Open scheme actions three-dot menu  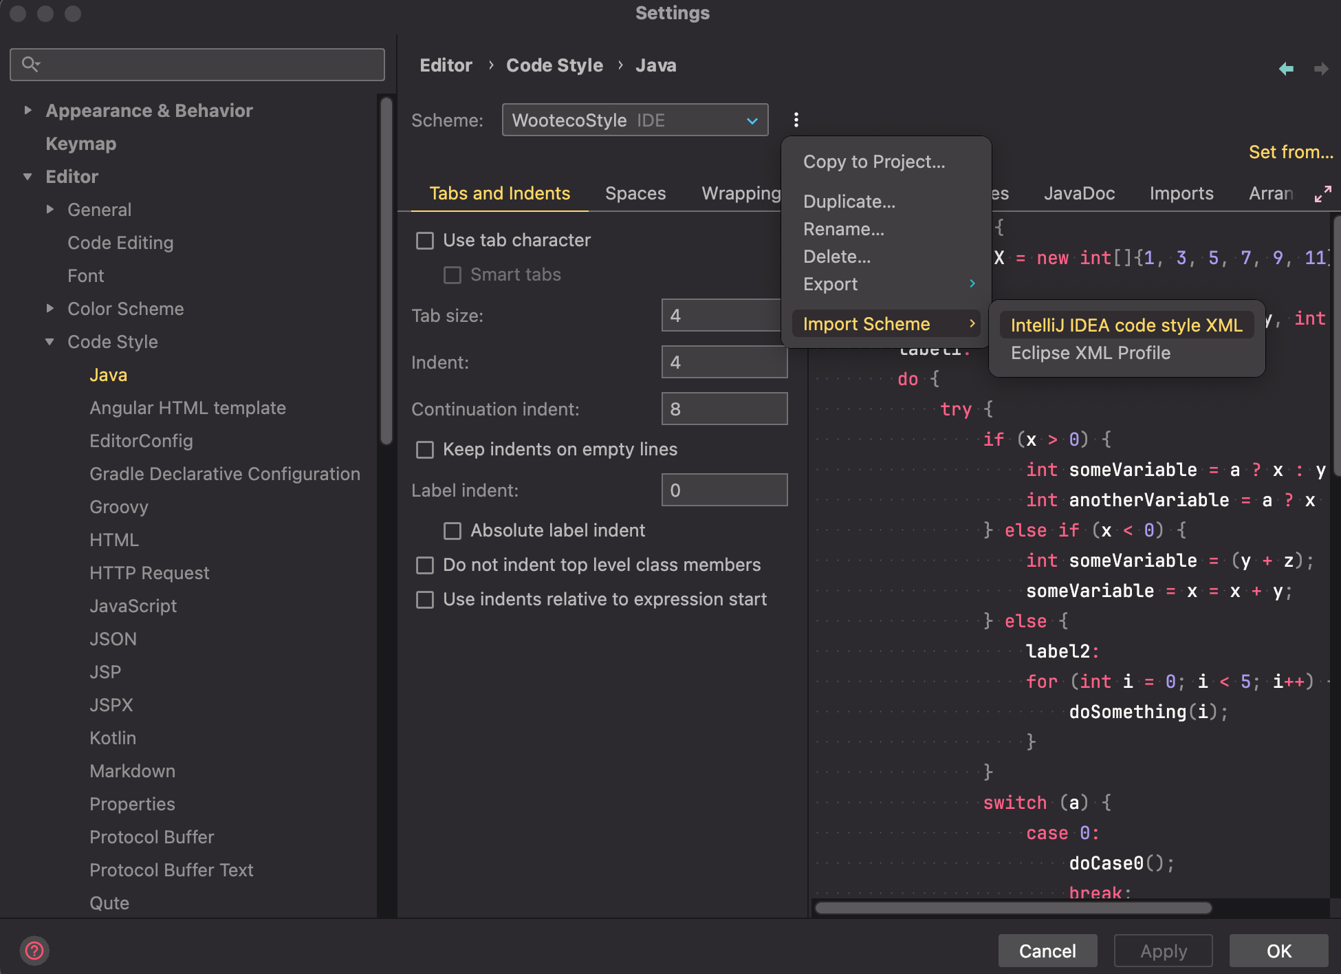pos(796,120)
